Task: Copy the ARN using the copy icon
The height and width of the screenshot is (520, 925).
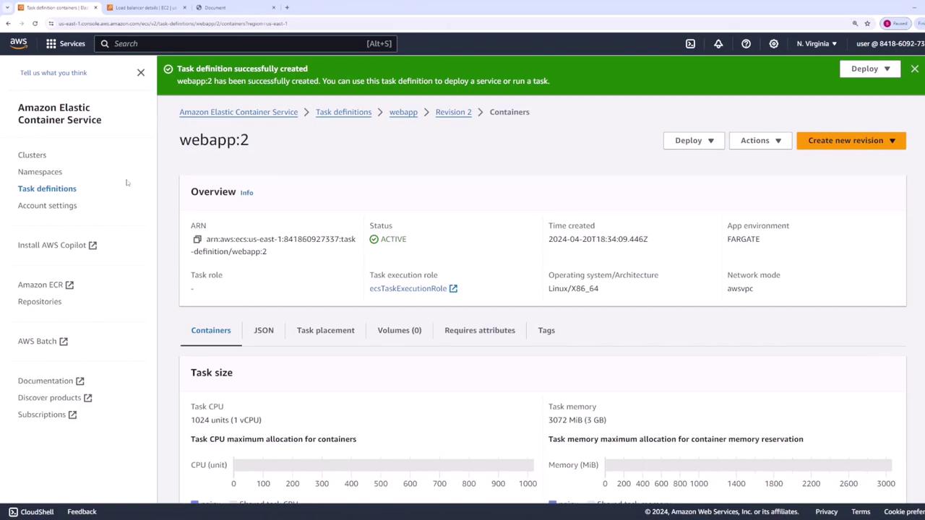Action: 197,239
